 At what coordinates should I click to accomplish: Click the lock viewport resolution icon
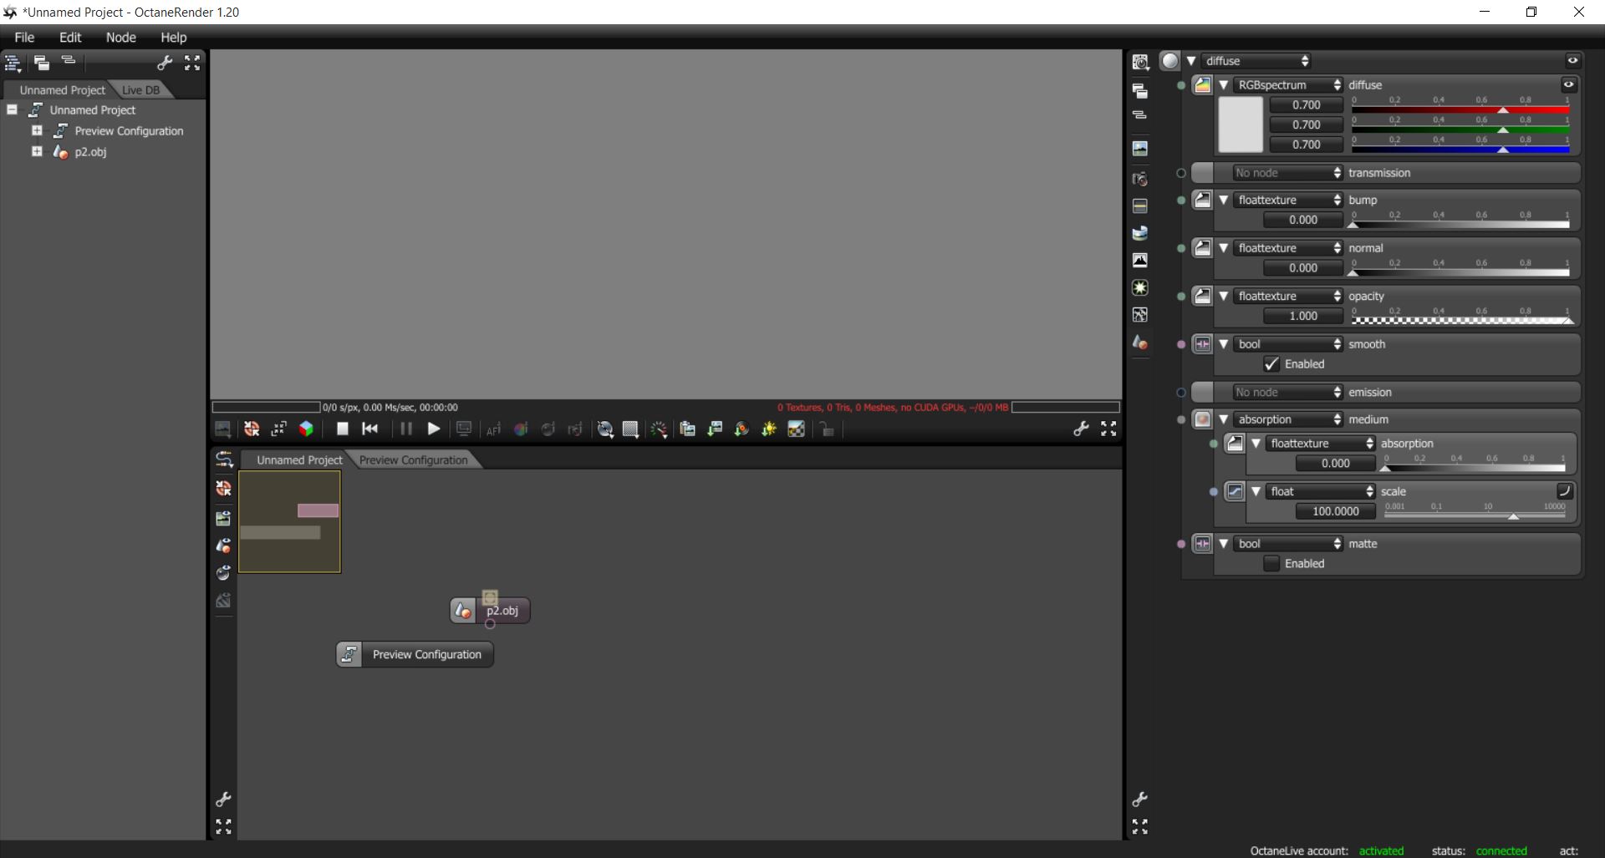point(827,429)
